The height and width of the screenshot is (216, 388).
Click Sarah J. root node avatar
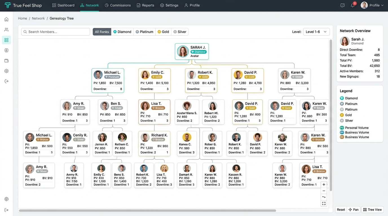[183, 51]
